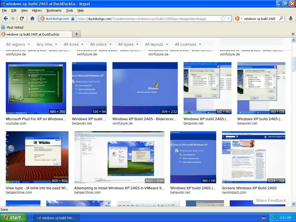296x222 pixels.
Task: Open the Tools menu
Action: point(69,10)
